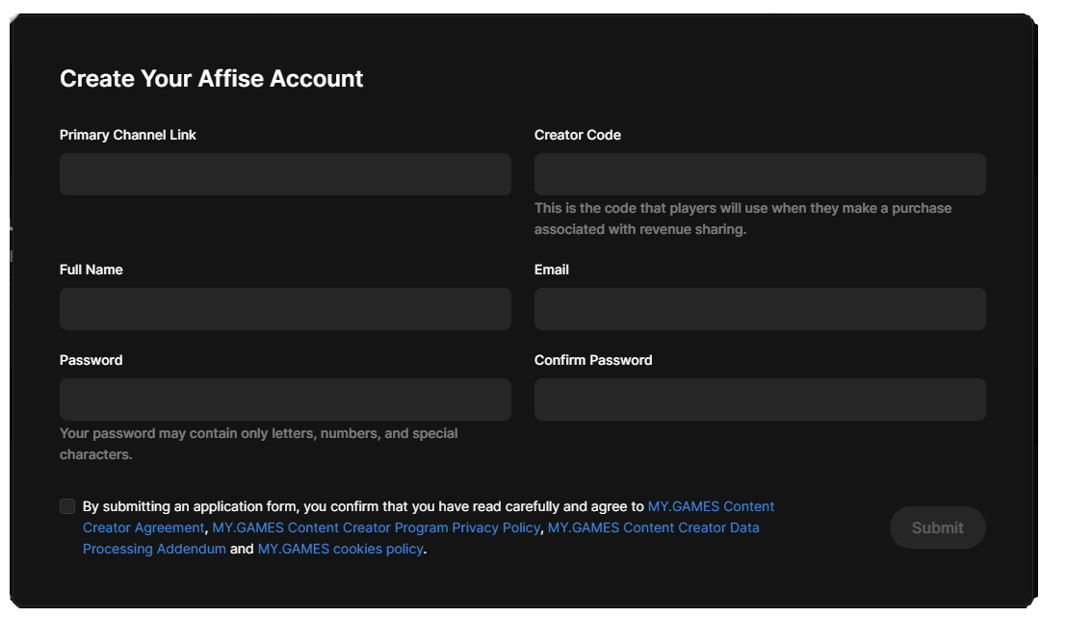The image size is (1067, 617).
Task: Open Content Creator Program Privacy Policy link
Action: (x=376, y=527)
